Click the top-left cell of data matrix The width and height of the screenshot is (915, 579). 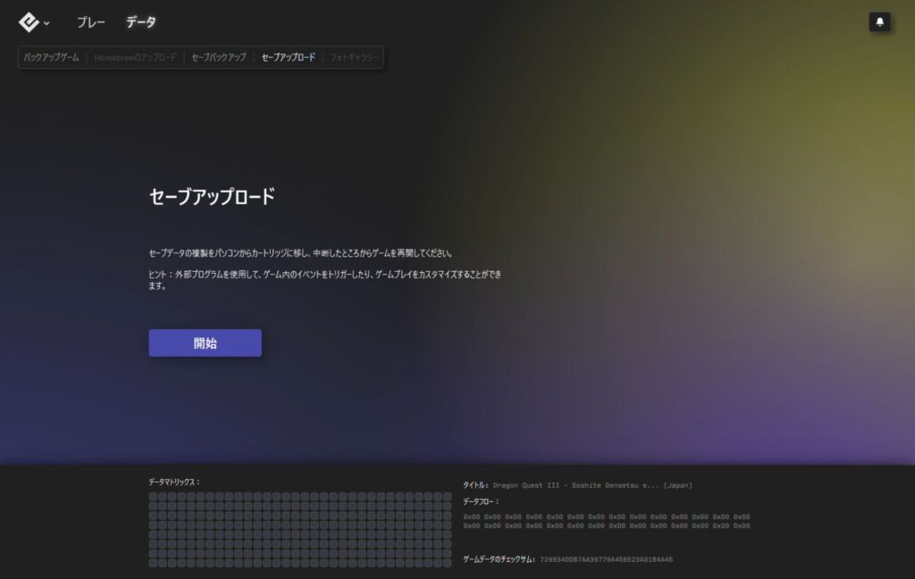[154, 497]
